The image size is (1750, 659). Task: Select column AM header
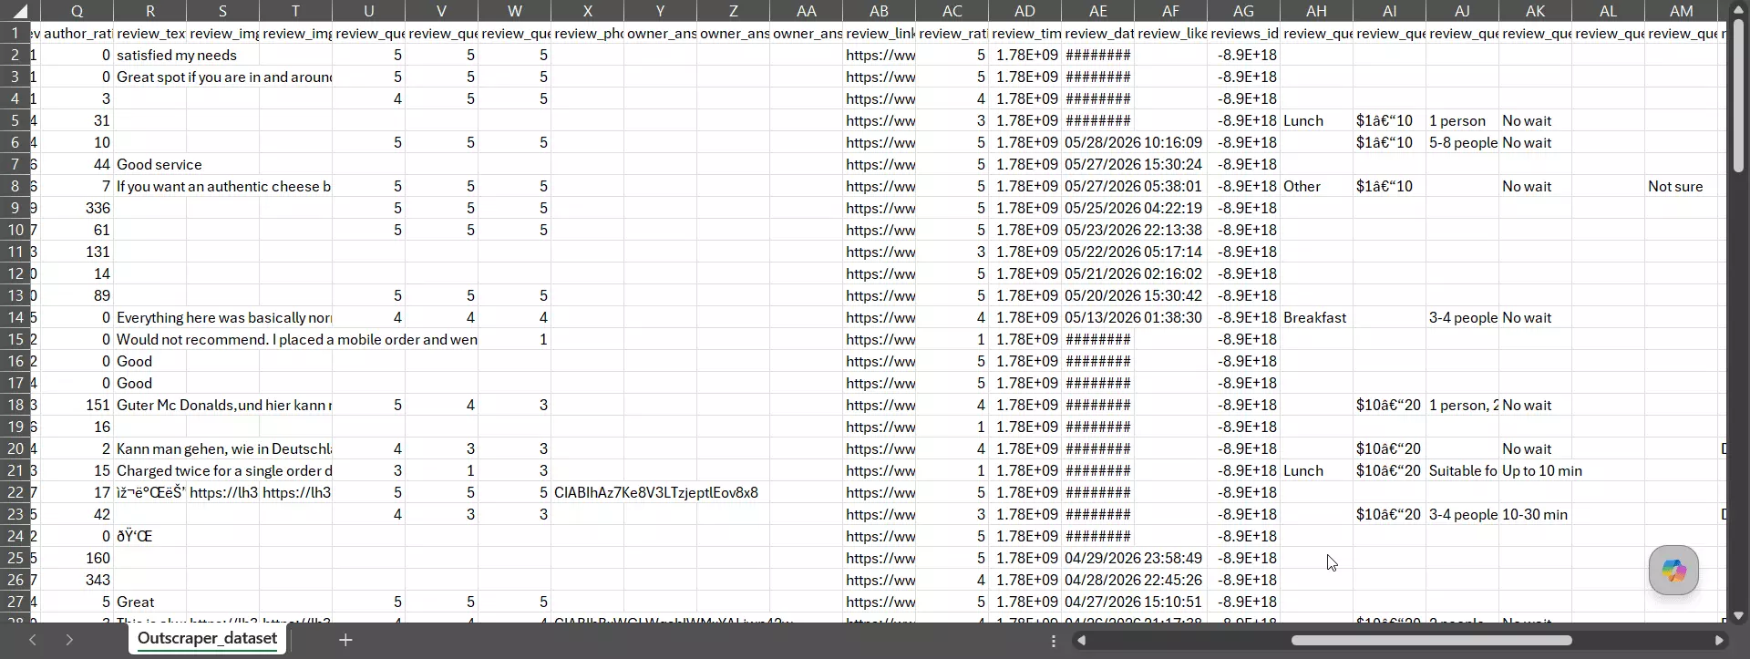click(x=1682, y=11)
